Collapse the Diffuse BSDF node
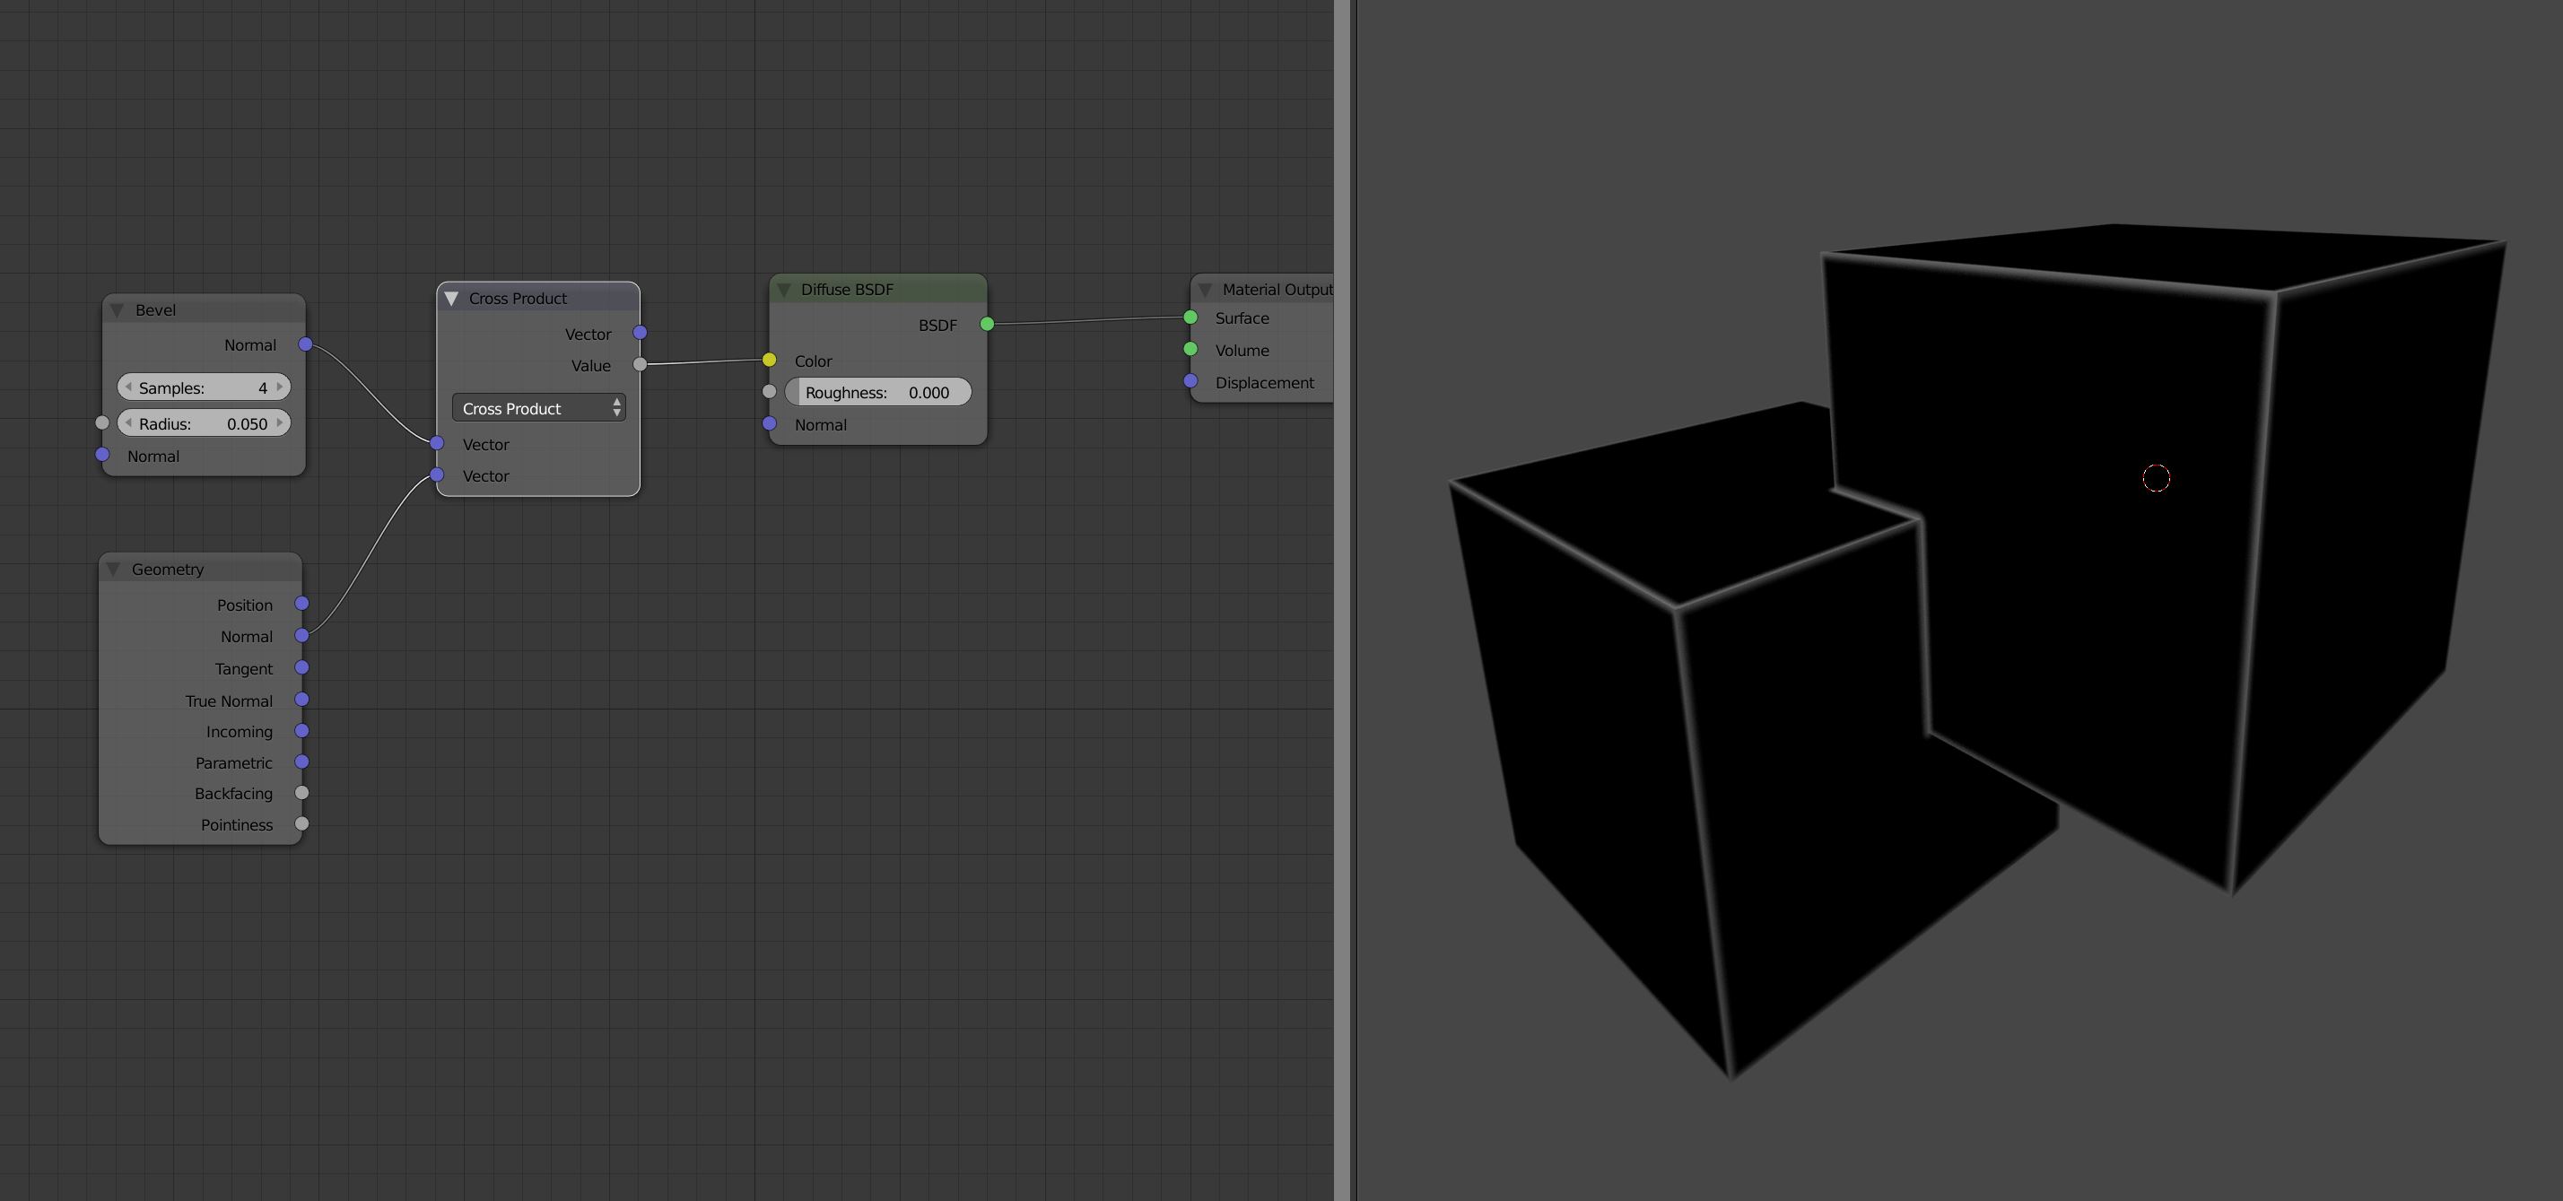The width and height of the screenshot is (2563, 1201). point(785,290)
